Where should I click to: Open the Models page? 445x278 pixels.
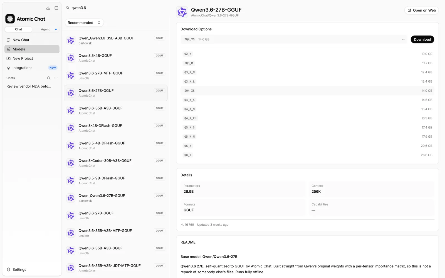pyautogui.click(x=32, y=49)
